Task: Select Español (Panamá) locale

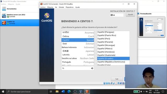Action: coord(113,42)
